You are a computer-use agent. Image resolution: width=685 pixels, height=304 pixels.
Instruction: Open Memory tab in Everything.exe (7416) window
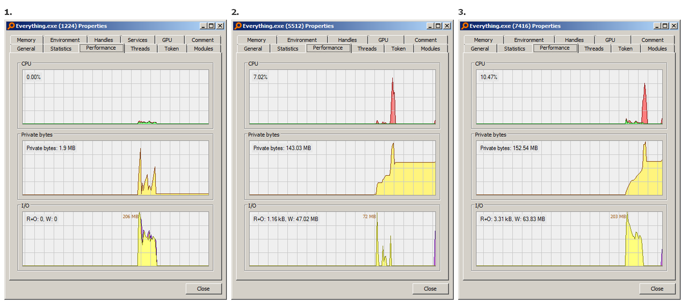(483, 40)
